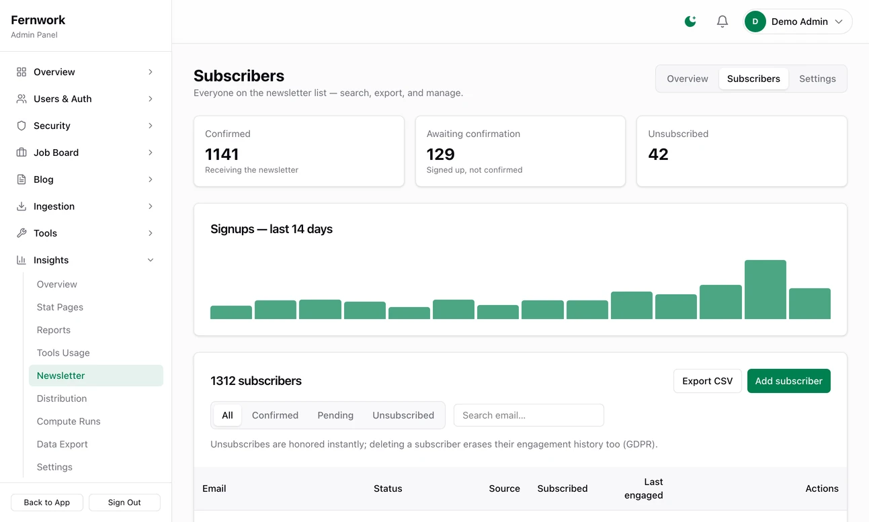Filter list by Pending
Image resolution: width=869 pixels, height=522 pixels.
coord(335,415)
